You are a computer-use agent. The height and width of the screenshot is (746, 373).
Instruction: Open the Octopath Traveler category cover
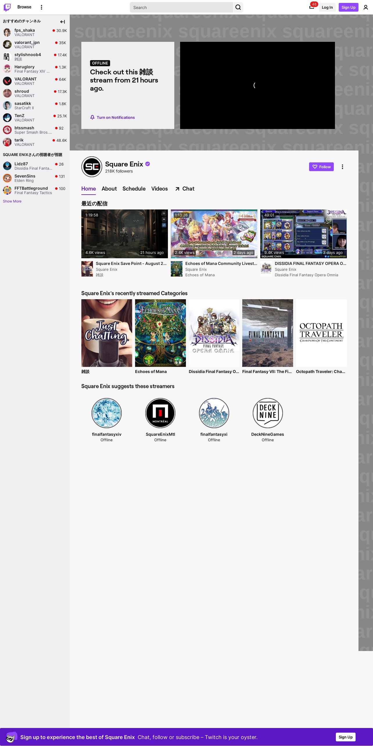click(x=321, y=333)
